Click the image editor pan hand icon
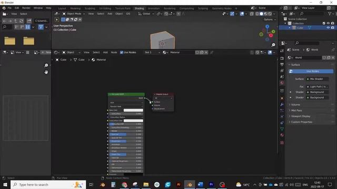337x189 pixels. tap(46, 72)
